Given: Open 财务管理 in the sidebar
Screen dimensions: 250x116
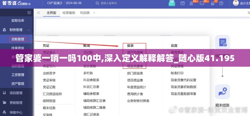Looking at the screenshot, I should point(16,30).
